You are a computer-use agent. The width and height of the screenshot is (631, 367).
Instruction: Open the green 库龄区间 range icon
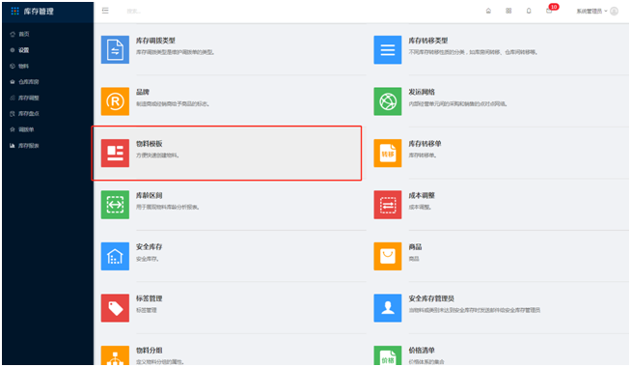[115, 205]
